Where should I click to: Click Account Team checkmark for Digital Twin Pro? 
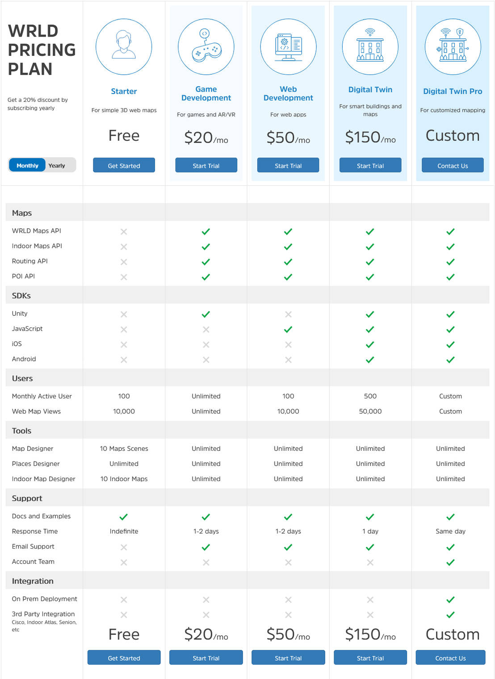tap(450, 562)
